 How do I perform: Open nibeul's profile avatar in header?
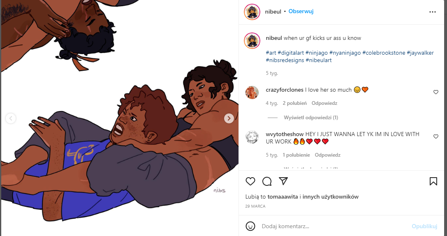(x=252, y=12)
